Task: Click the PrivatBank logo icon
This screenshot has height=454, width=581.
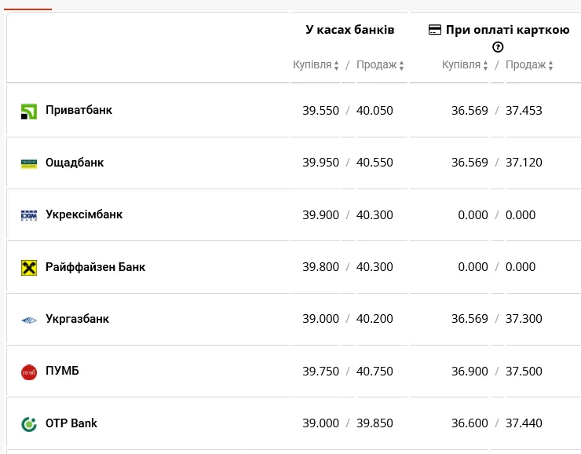Action: (29, 111)
